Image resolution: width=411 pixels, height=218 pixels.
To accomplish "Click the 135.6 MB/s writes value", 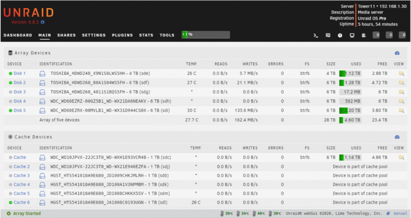I will pyautogui.click(x=246, y=110).
